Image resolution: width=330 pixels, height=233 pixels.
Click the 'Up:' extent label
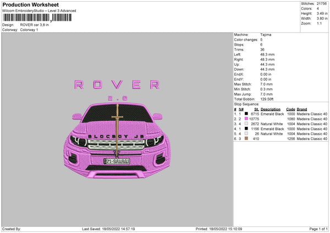tap(237, 64)
